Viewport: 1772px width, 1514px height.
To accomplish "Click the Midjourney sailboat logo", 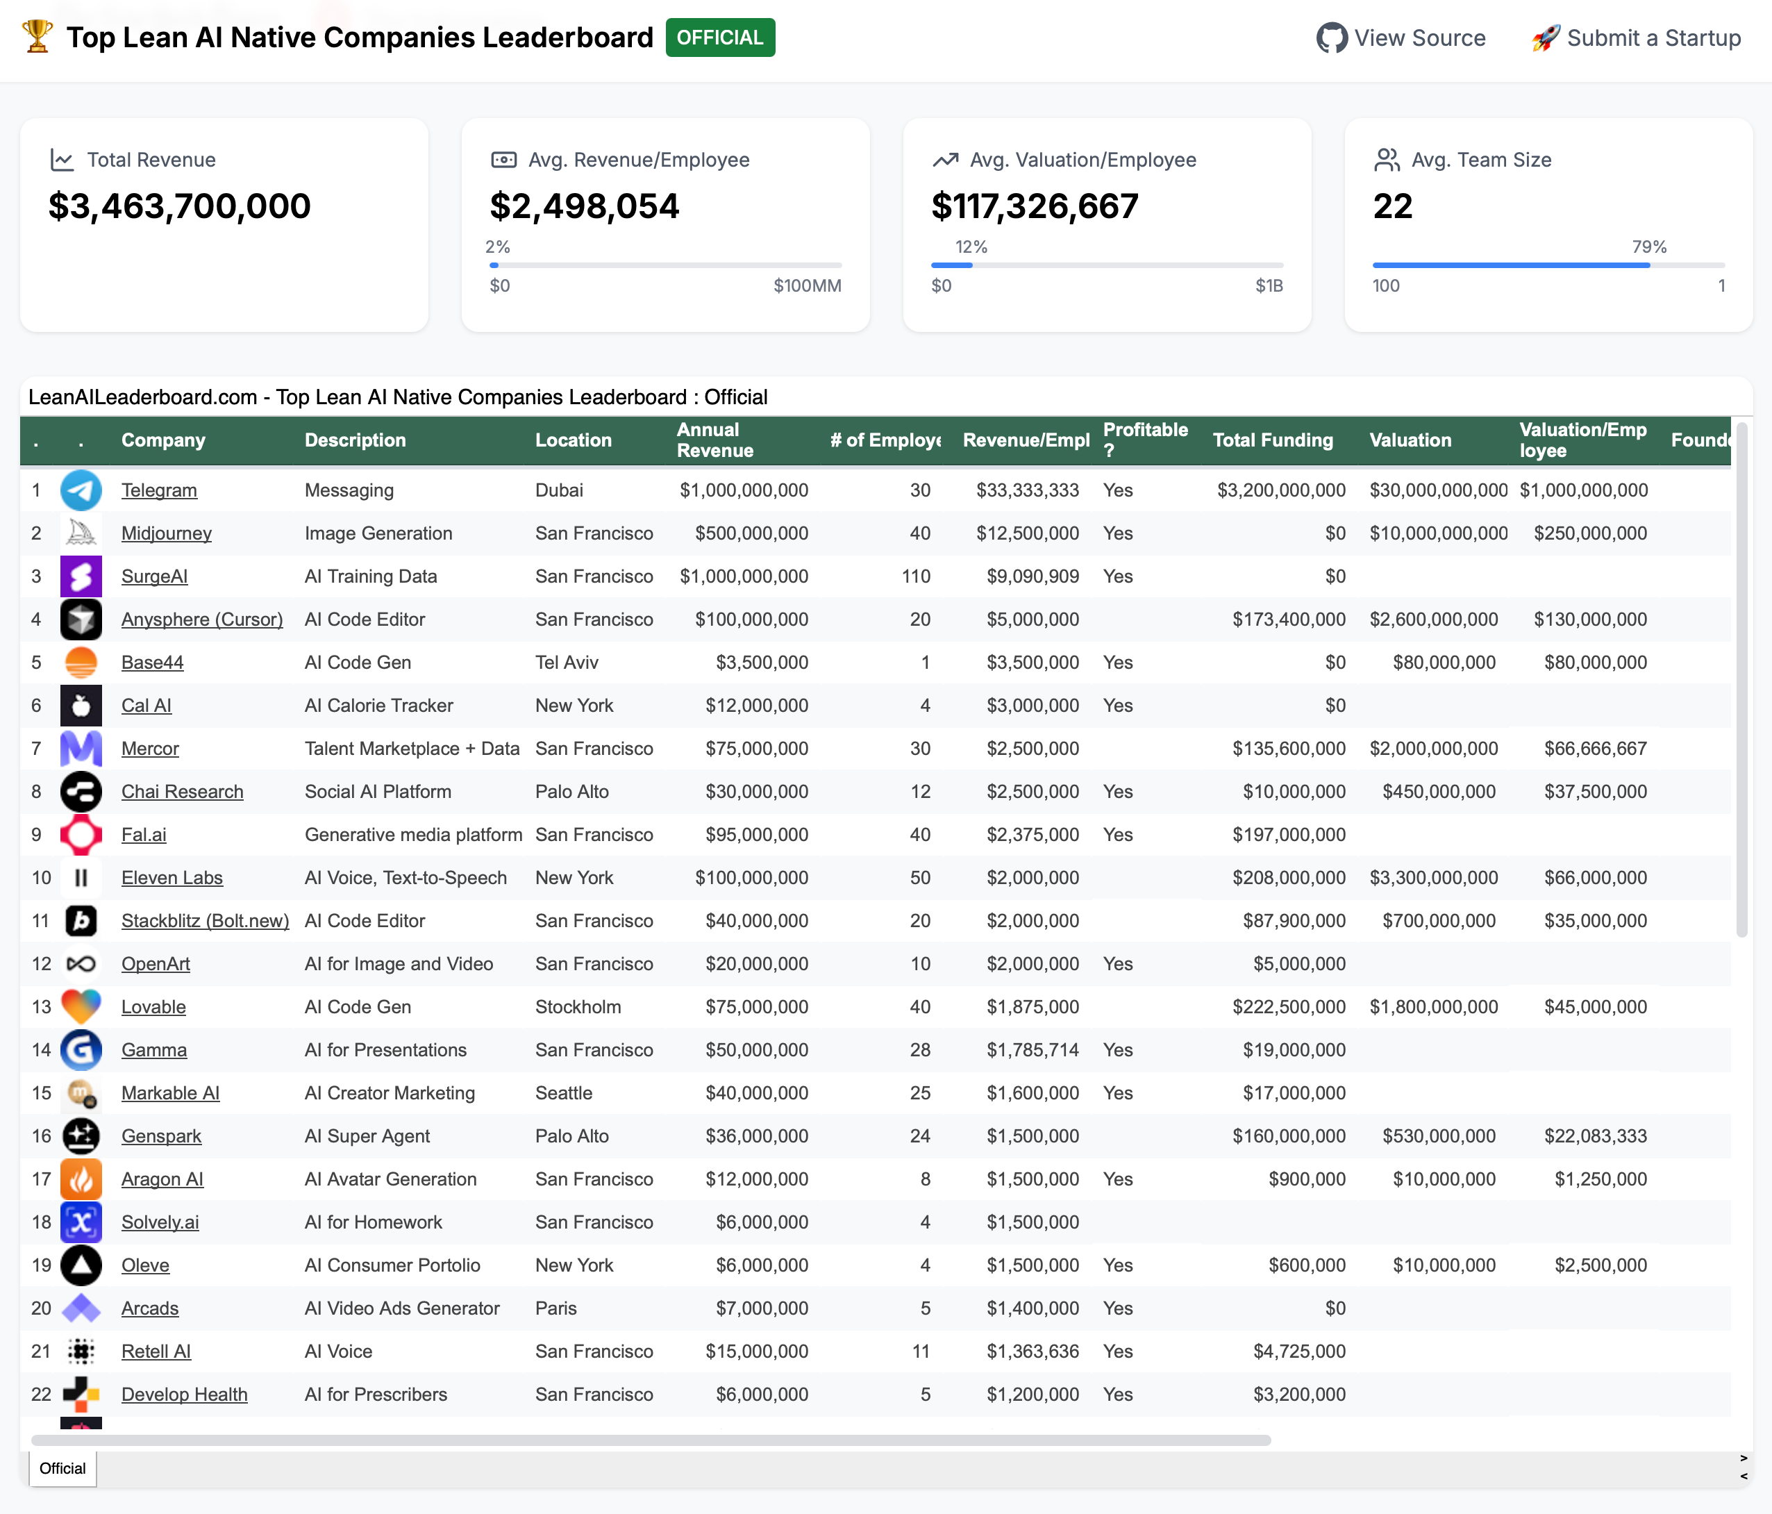I will point(81,533).
